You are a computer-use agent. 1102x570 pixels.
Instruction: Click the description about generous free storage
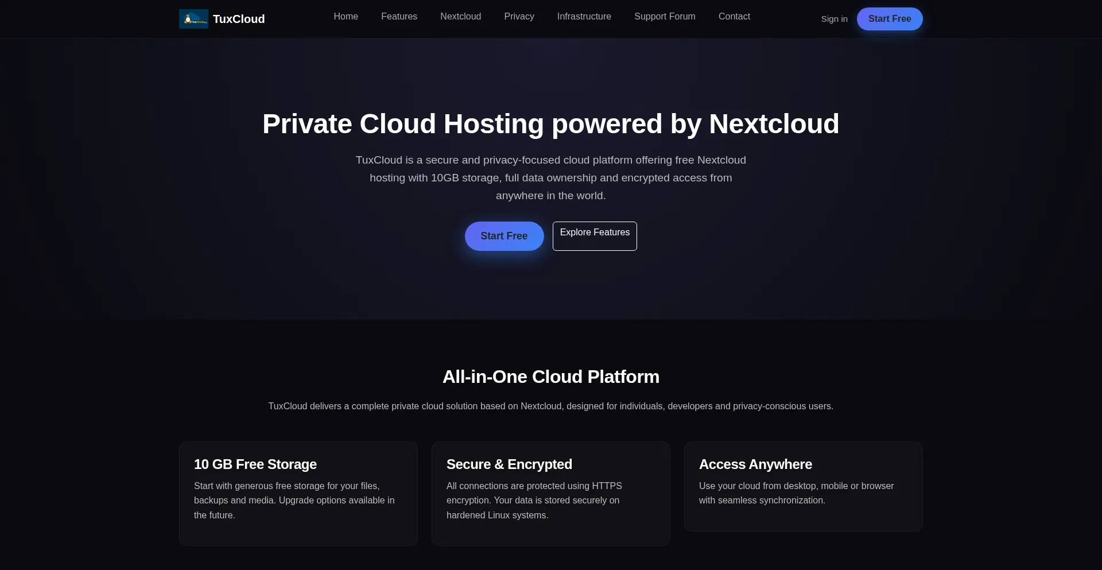click(294, 501)
